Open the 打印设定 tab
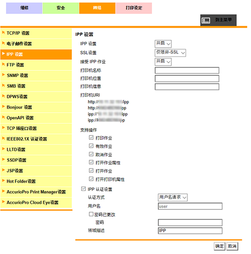This screenshot has width=251, height=254. point(134,8)
